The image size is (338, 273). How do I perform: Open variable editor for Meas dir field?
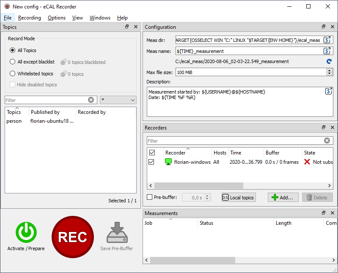click(327, 40)
